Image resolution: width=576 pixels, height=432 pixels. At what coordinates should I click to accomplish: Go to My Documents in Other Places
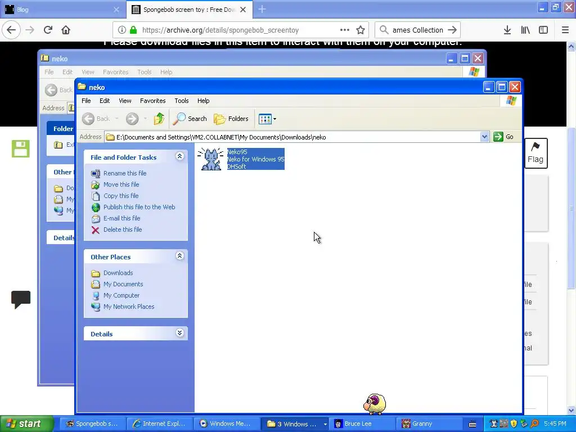(x=123, y=284)
